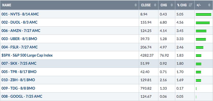Select the highlighted 007 - SKX row link

coord(19,63)
